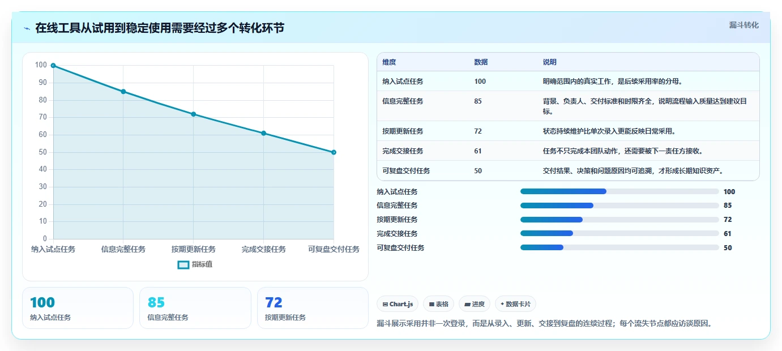Image resolution: width=782 pixels, height=351 pixels.
Task: Click the 说明 table column header
Action: (x=549, y=62)
